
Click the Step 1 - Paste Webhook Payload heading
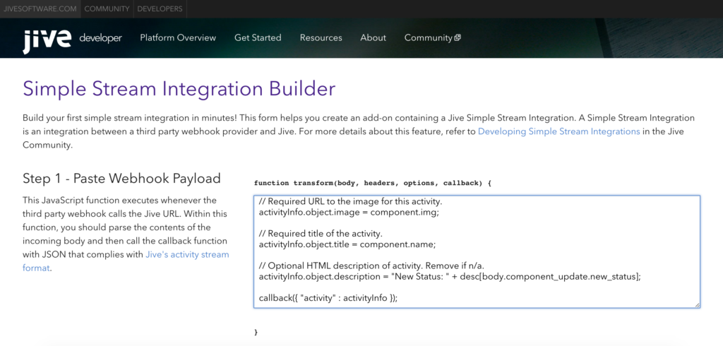(121, 178)
